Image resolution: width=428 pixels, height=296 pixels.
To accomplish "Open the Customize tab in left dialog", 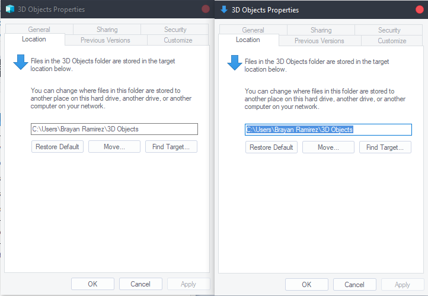I will click(178, 41).
